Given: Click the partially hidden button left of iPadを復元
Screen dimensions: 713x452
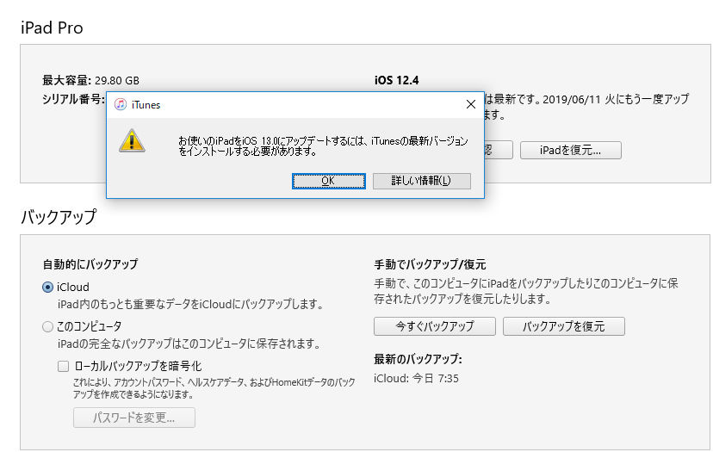Looking at the screenshot, I should tap(499, 151).
